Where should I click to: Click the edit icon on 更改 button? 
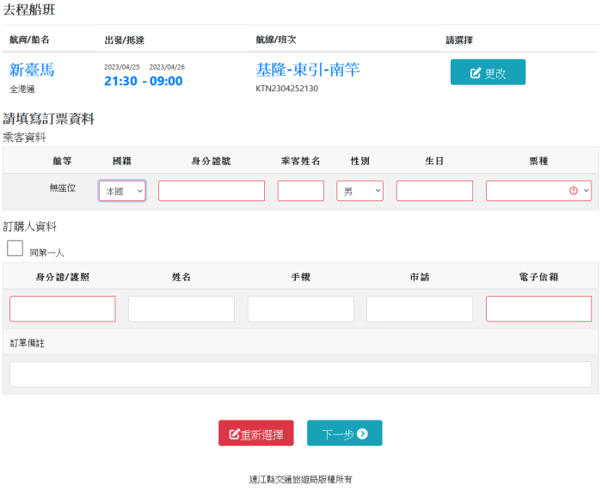point(476,73)
